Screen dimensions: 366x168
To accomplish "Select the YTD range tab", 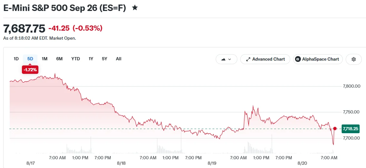I will (76, 59).
